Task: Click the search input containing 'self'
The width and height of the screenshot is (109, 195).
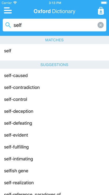Action: pyautogui.click(x=54, y=25)
